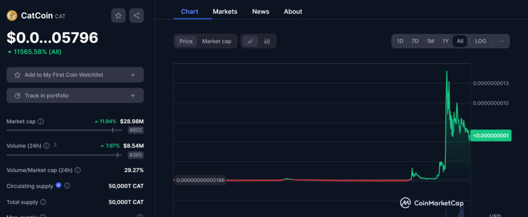Open the News tab
The width and height of the screenshot is (528, 217).
[260, 11]
